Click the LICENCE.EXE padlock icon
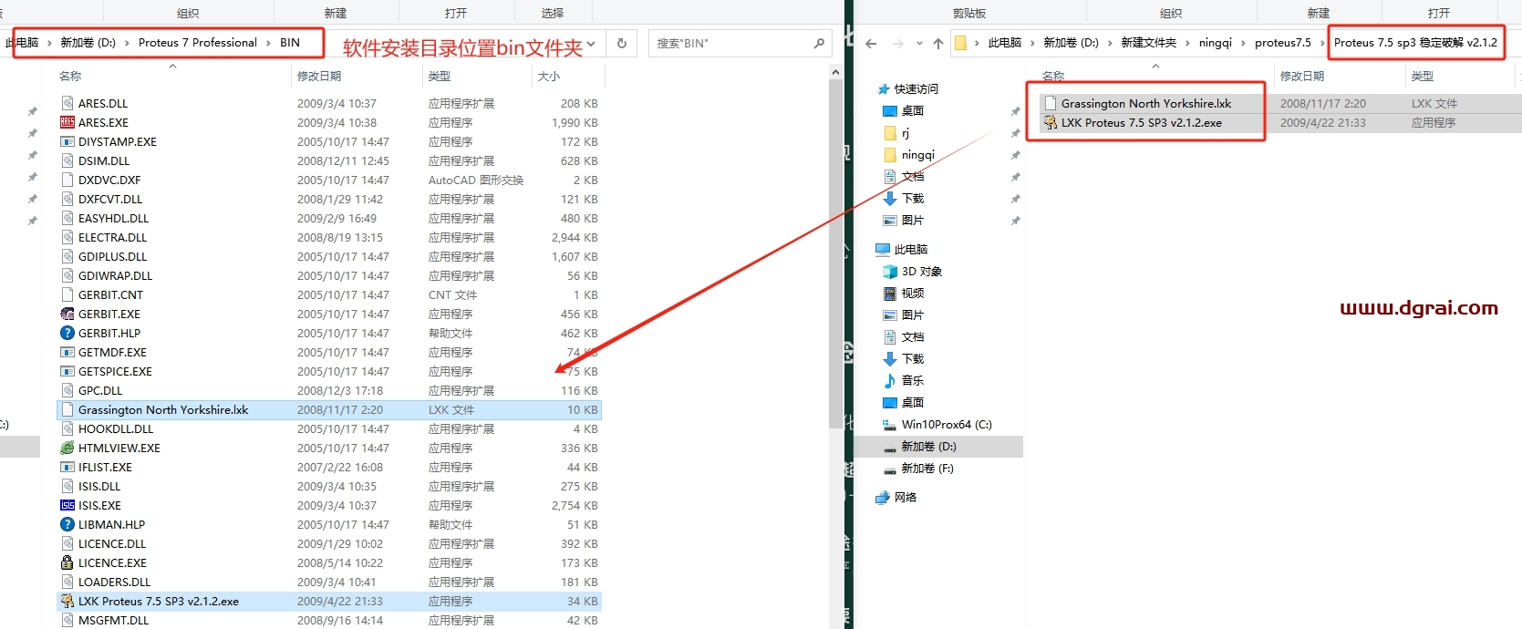1522x629 pixels. pyautogui.click(x=67, y=562)
